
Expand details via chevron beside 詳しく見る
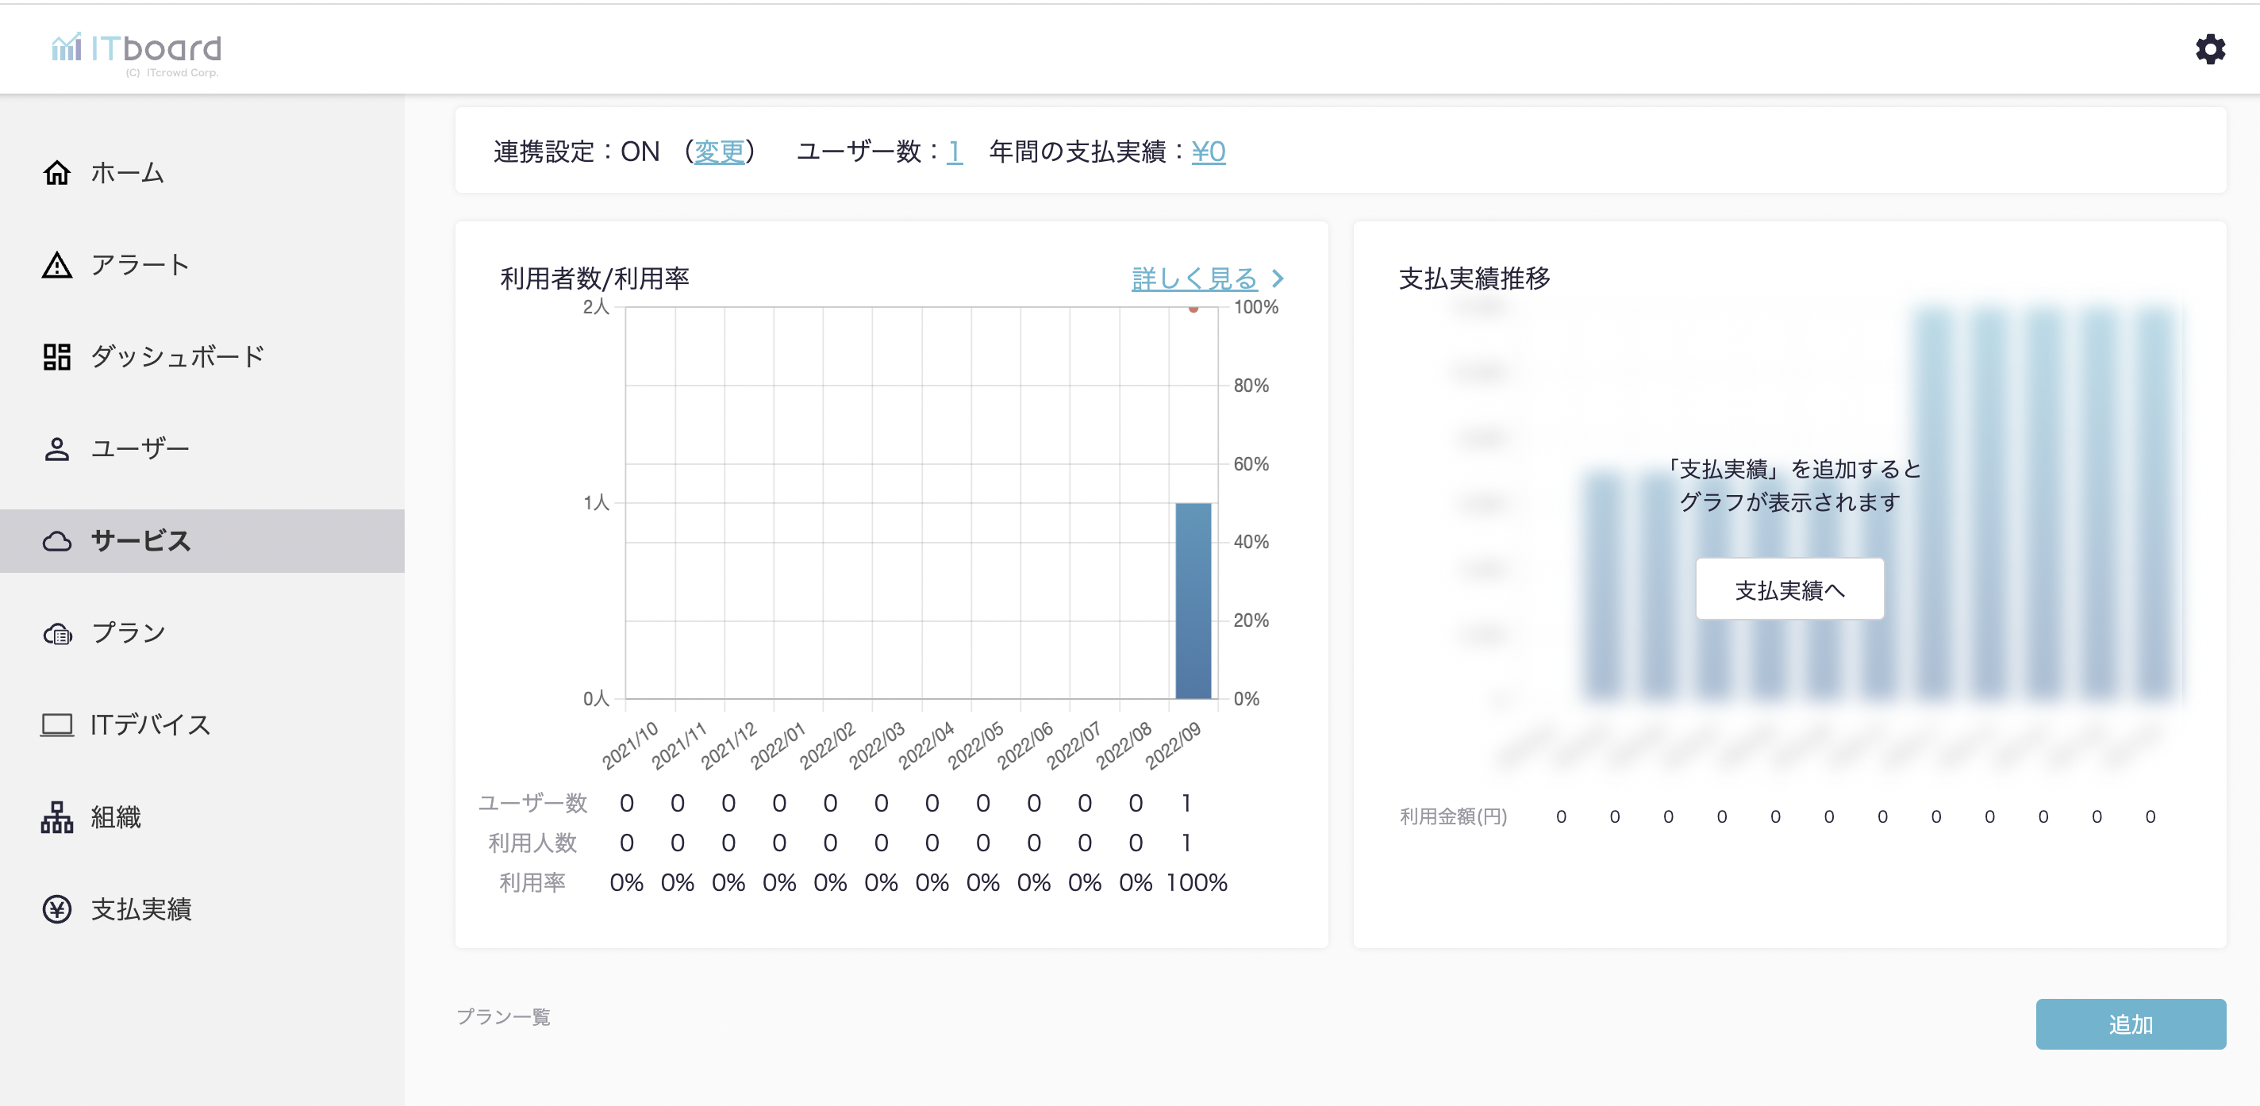point(1278,279)
